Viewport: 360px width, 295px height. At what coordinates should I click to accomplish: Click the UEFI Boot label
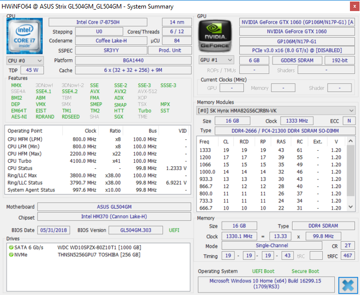point(263,271)
